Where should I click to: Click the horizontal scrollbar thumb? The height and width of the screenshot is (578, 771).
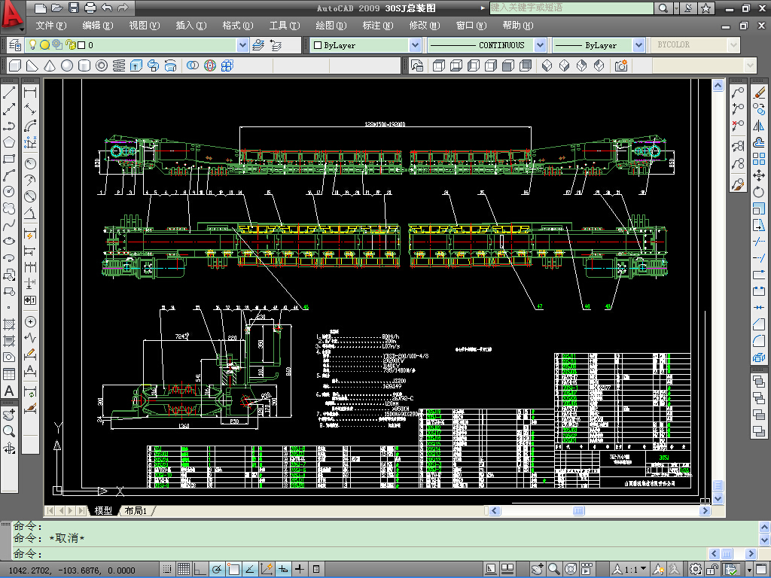tap(579, 511)
